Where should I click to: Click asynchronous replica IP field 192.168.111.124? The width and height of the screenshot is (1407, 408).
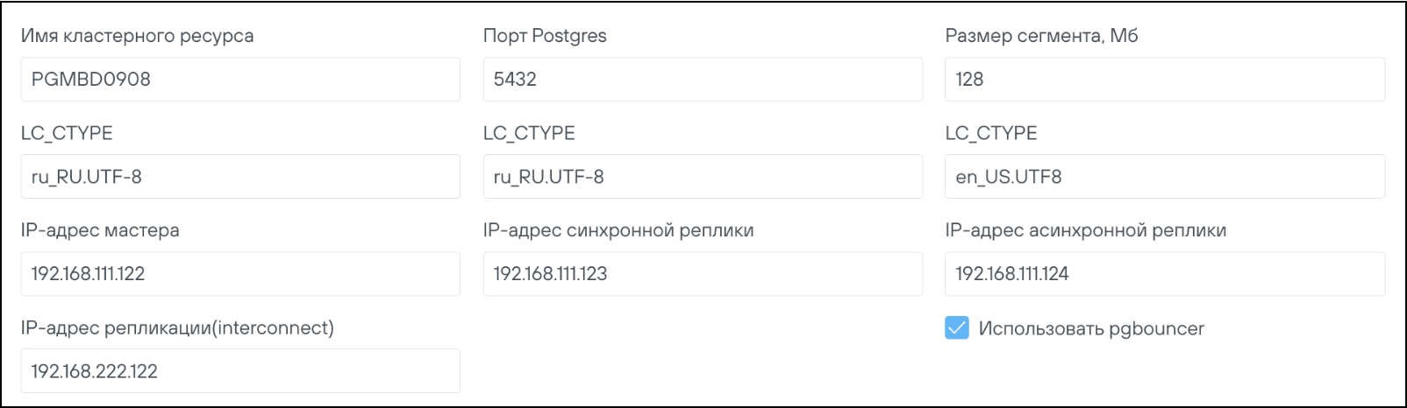pos(1164,274)
